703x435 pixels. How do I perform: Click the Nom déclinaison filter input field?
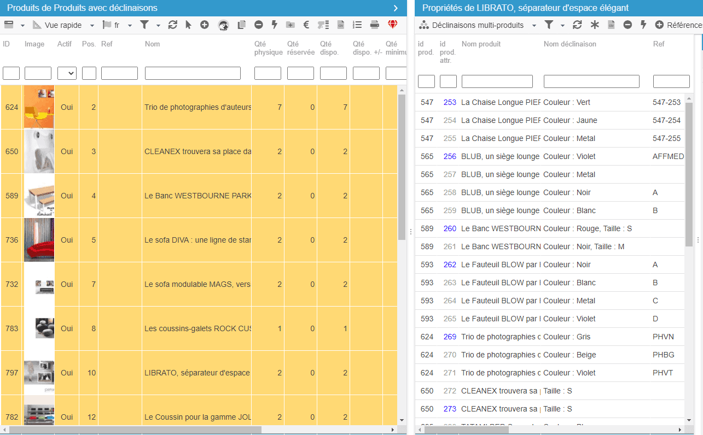pos(591,81)
